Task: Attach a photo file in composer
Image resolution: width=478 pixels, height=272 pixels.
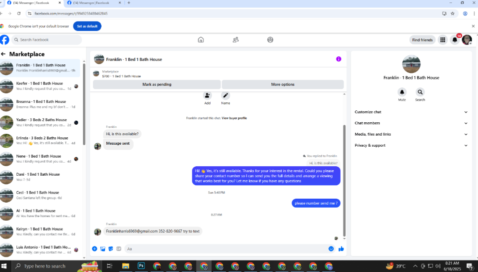Action: click(102, 249)
